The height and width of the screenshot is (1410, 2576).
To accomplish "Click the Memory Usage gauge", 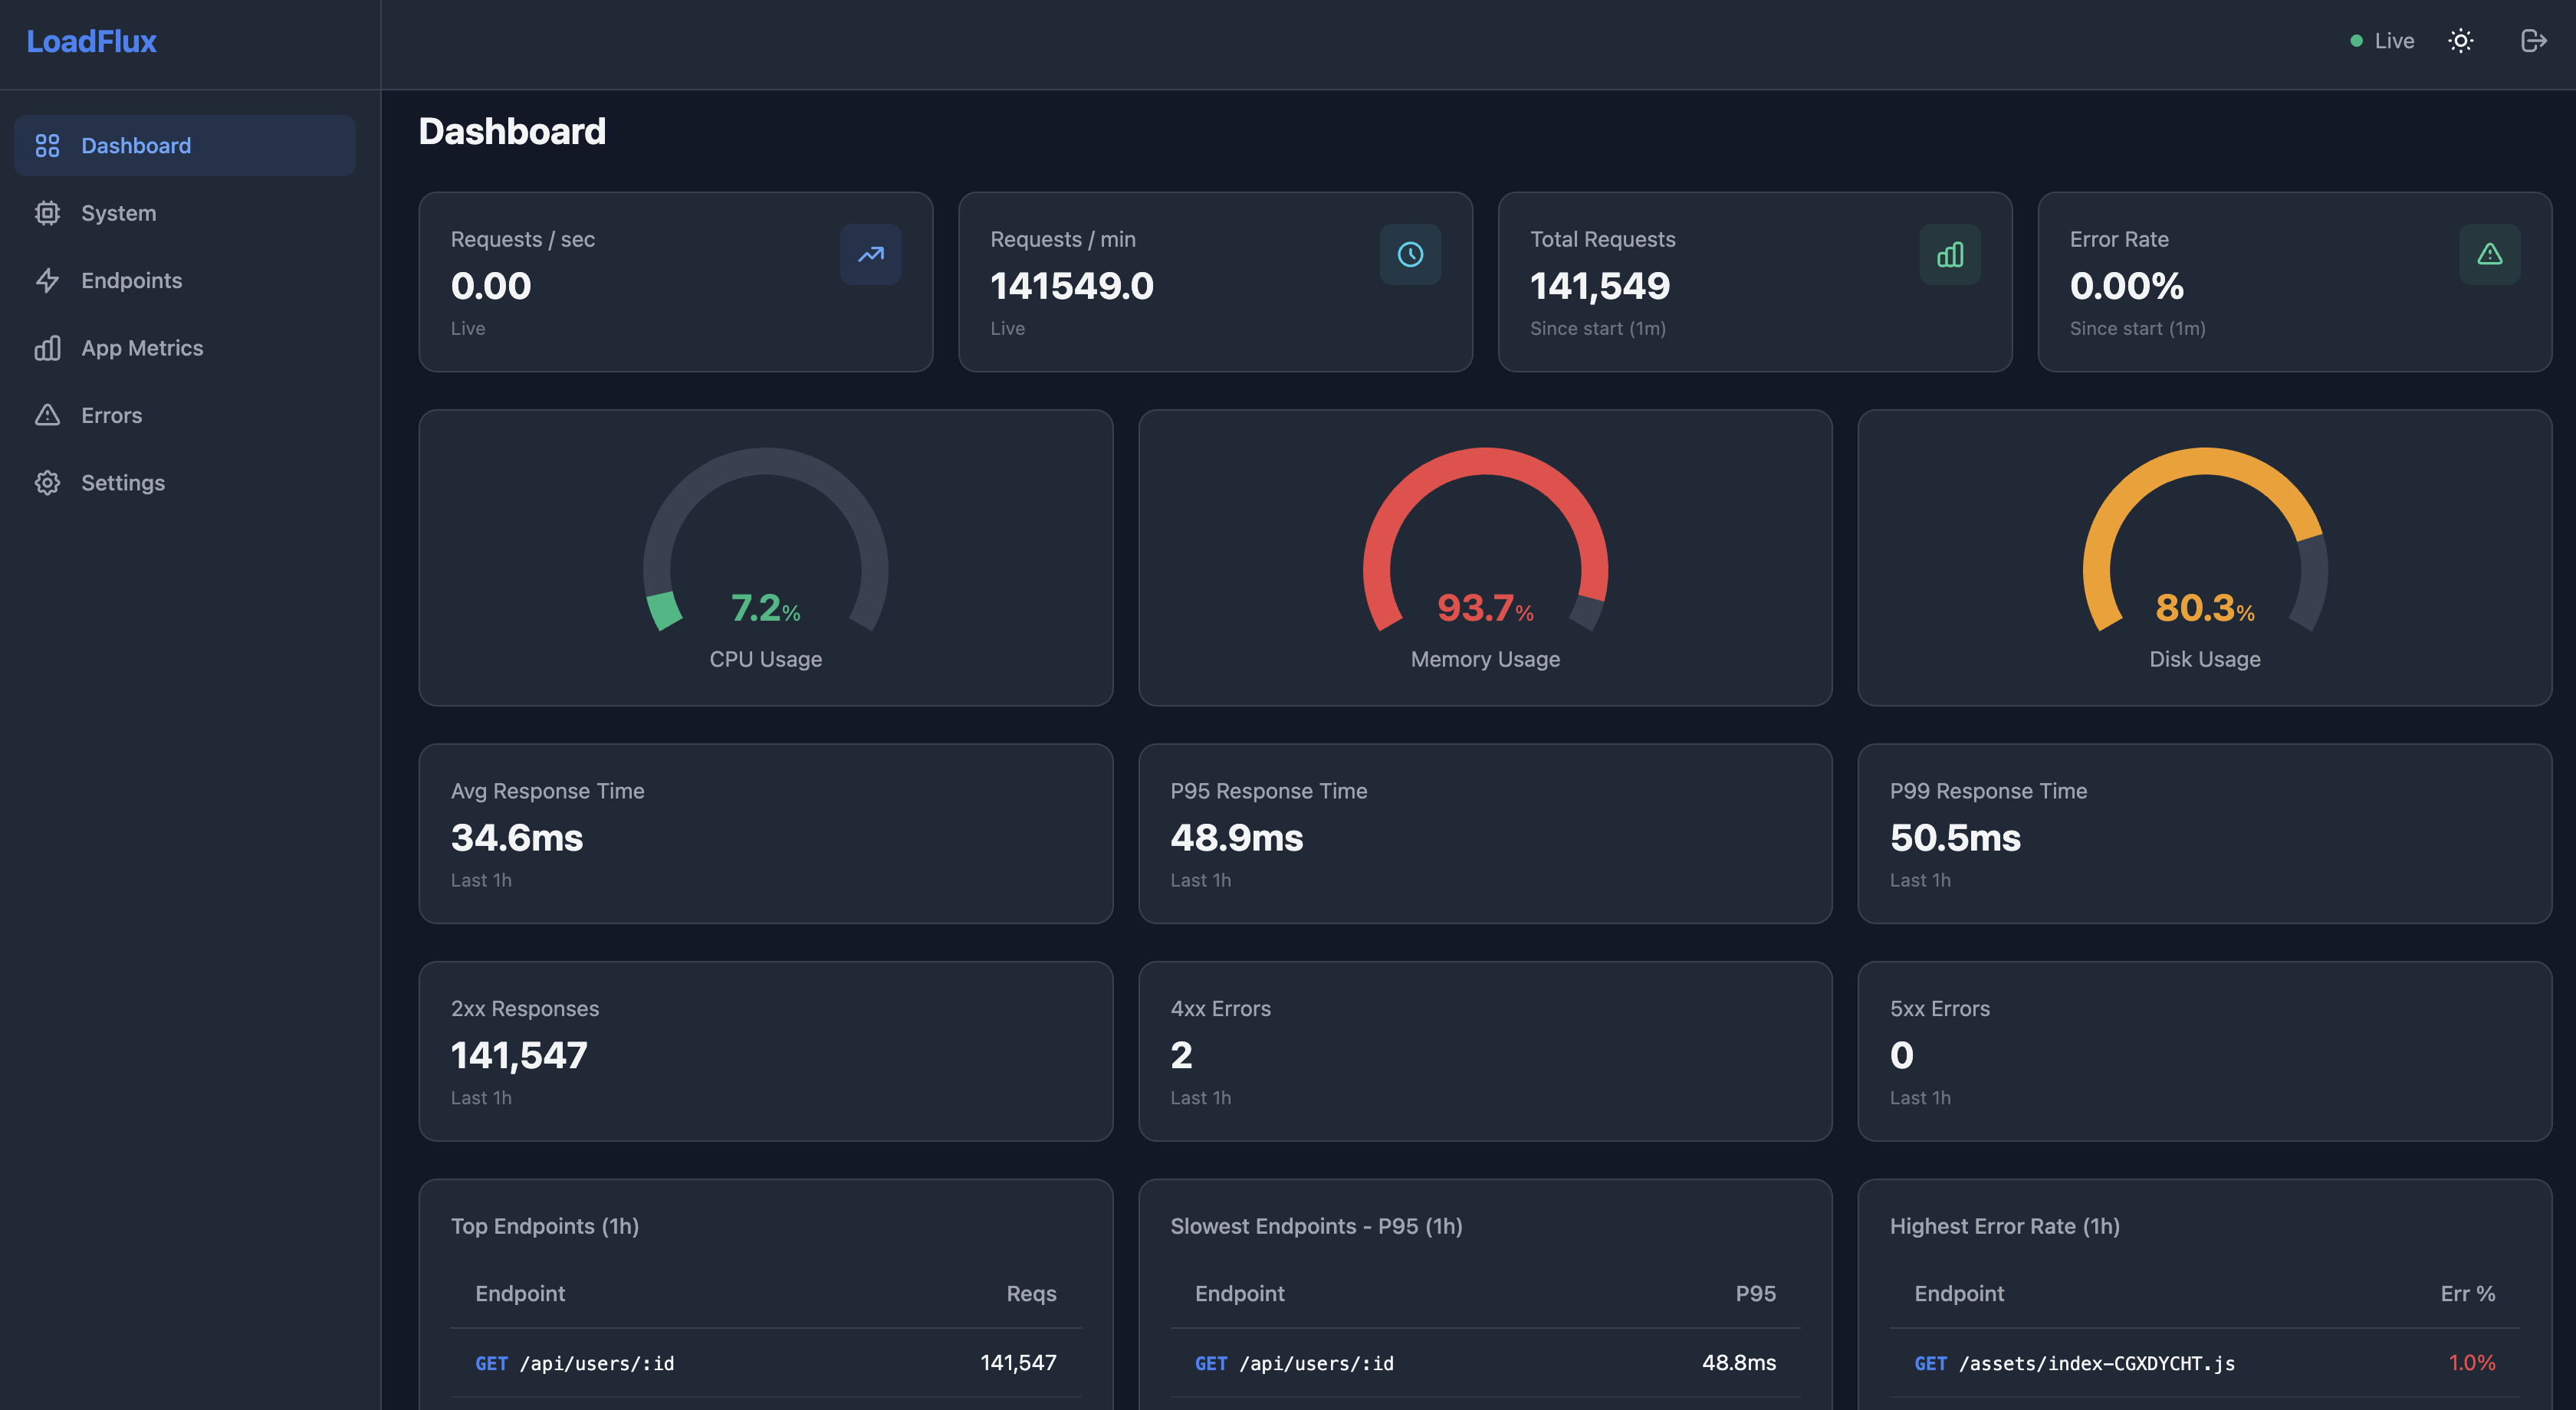I will coord(1485,559).
